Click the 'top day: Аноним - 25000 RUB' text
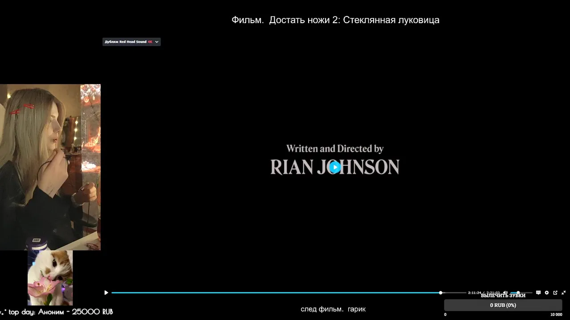Screen dimensions: 570x320 tap(61, 312)
